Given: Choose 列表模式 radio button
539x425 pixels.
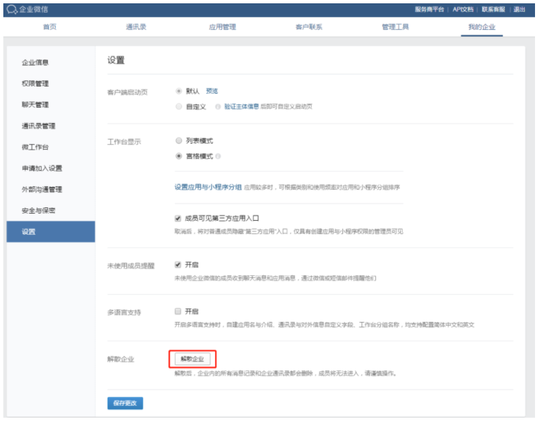Looking at the screenshot, I should tap(178, 141).
